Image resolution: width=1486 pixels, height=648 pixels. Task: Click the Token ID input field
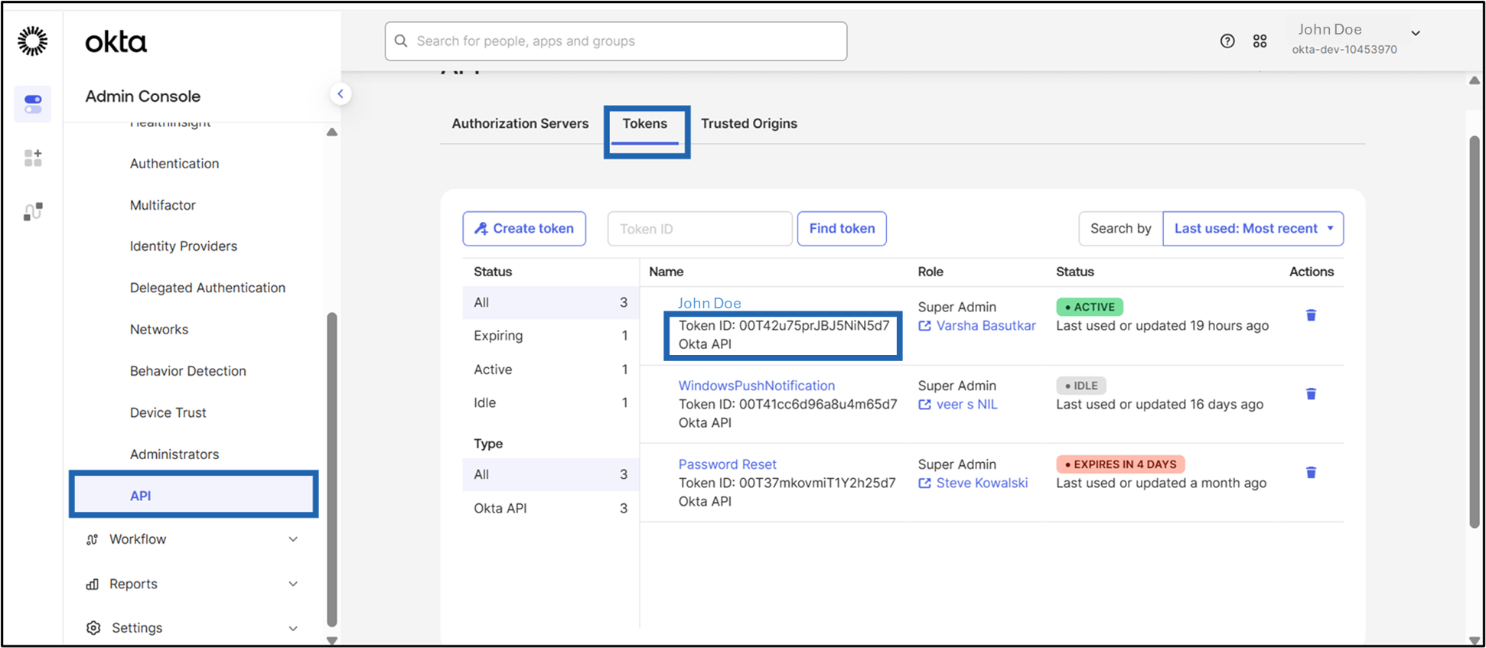point(699,229)
